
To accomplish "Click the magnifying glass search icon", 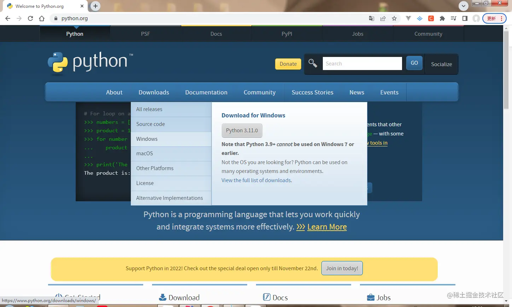I will coord(313,63).
